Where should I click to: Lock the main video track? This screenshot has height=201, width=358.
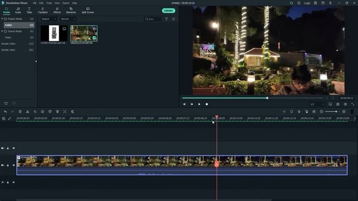8,165
